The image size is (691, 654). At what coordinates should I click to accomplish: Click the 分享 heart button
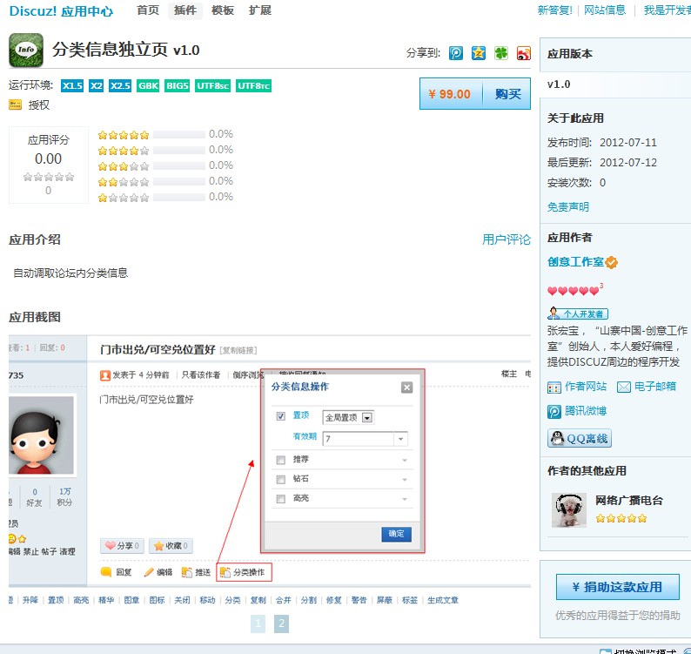pyautogui.click(x=122, y=546)
